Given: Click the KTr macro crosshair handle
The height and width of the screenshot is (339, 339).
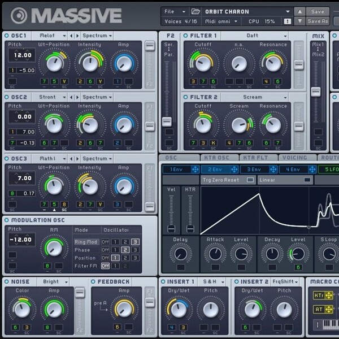Looking at the screenshot, I should tap(329, 295).
